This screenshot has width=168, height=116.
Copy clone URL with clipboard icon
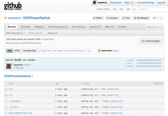(x=99, y=51)
